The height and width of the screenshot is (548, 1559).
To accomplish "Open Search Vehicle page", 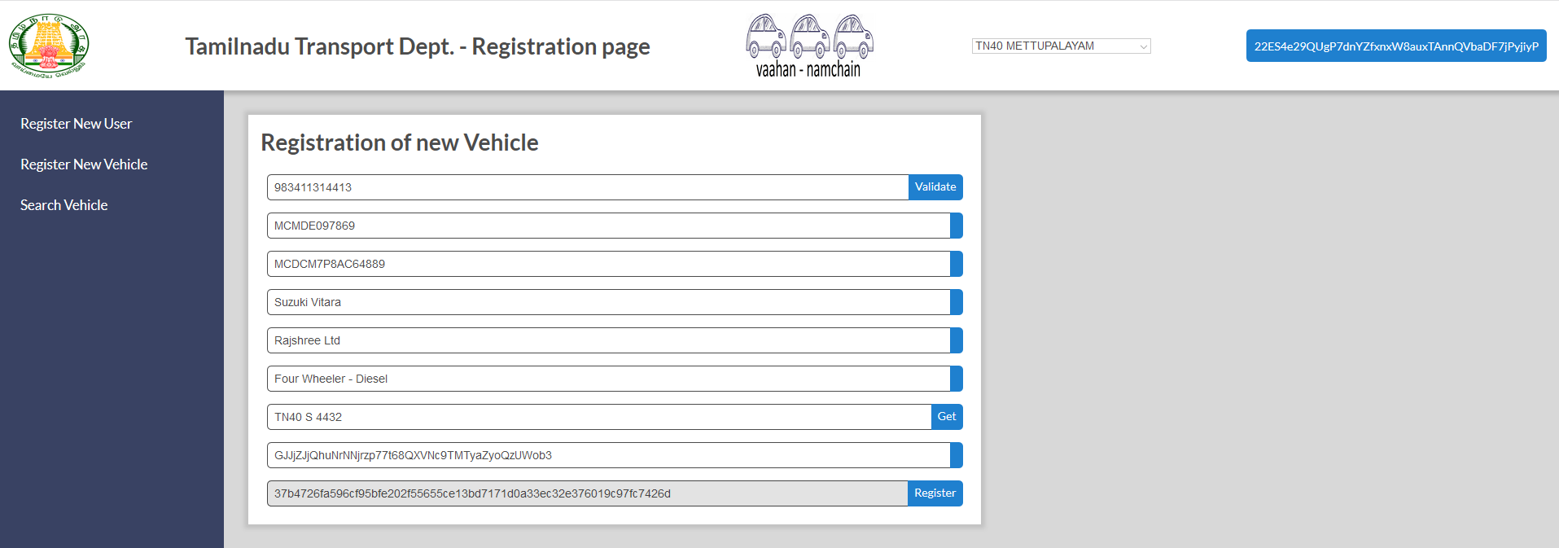I will coord(63,205).
